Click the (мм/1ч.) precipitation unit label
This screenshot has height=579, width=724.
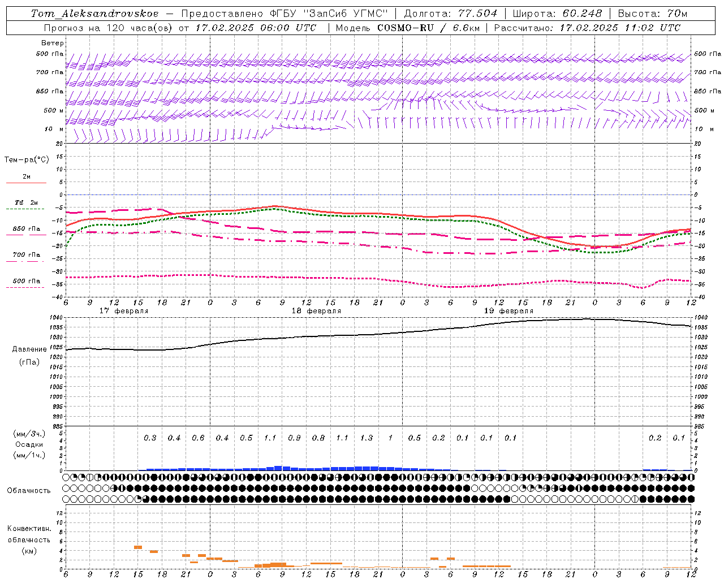click(x=29, y=455)
